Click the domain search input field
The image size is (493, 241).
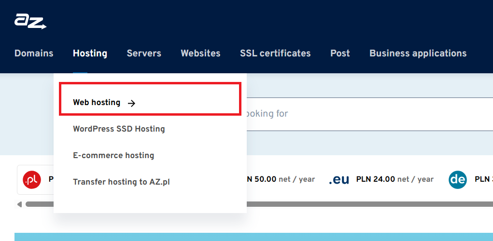click(370, 114)
